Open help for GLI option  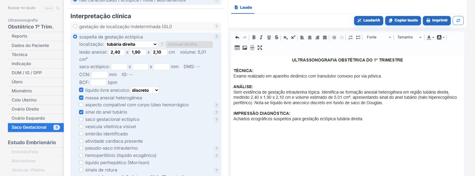click(216, 26)
